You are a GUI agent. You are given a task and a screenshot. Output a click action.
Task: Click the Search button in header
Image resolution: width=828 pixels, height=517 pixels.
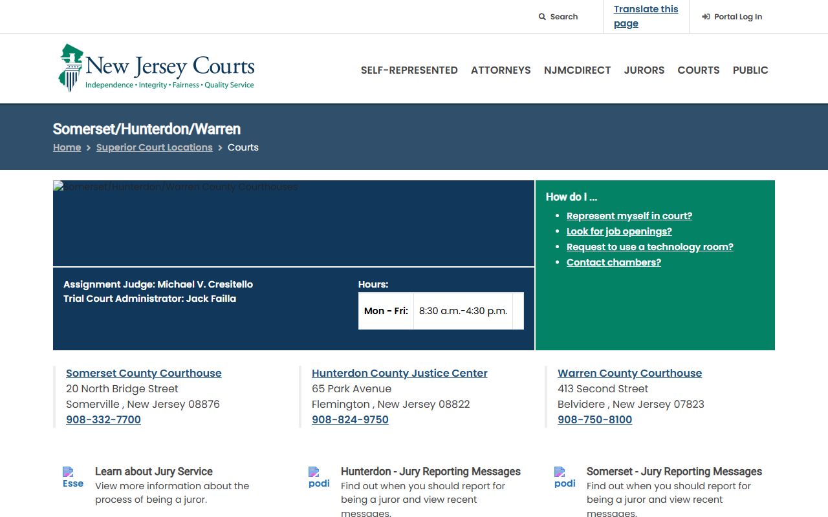558,17
